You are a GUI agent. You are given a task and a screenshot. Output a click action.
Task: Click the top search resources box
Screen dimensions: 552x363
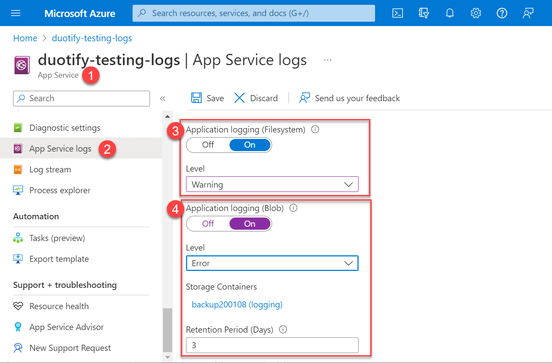[x=254, y=13]
